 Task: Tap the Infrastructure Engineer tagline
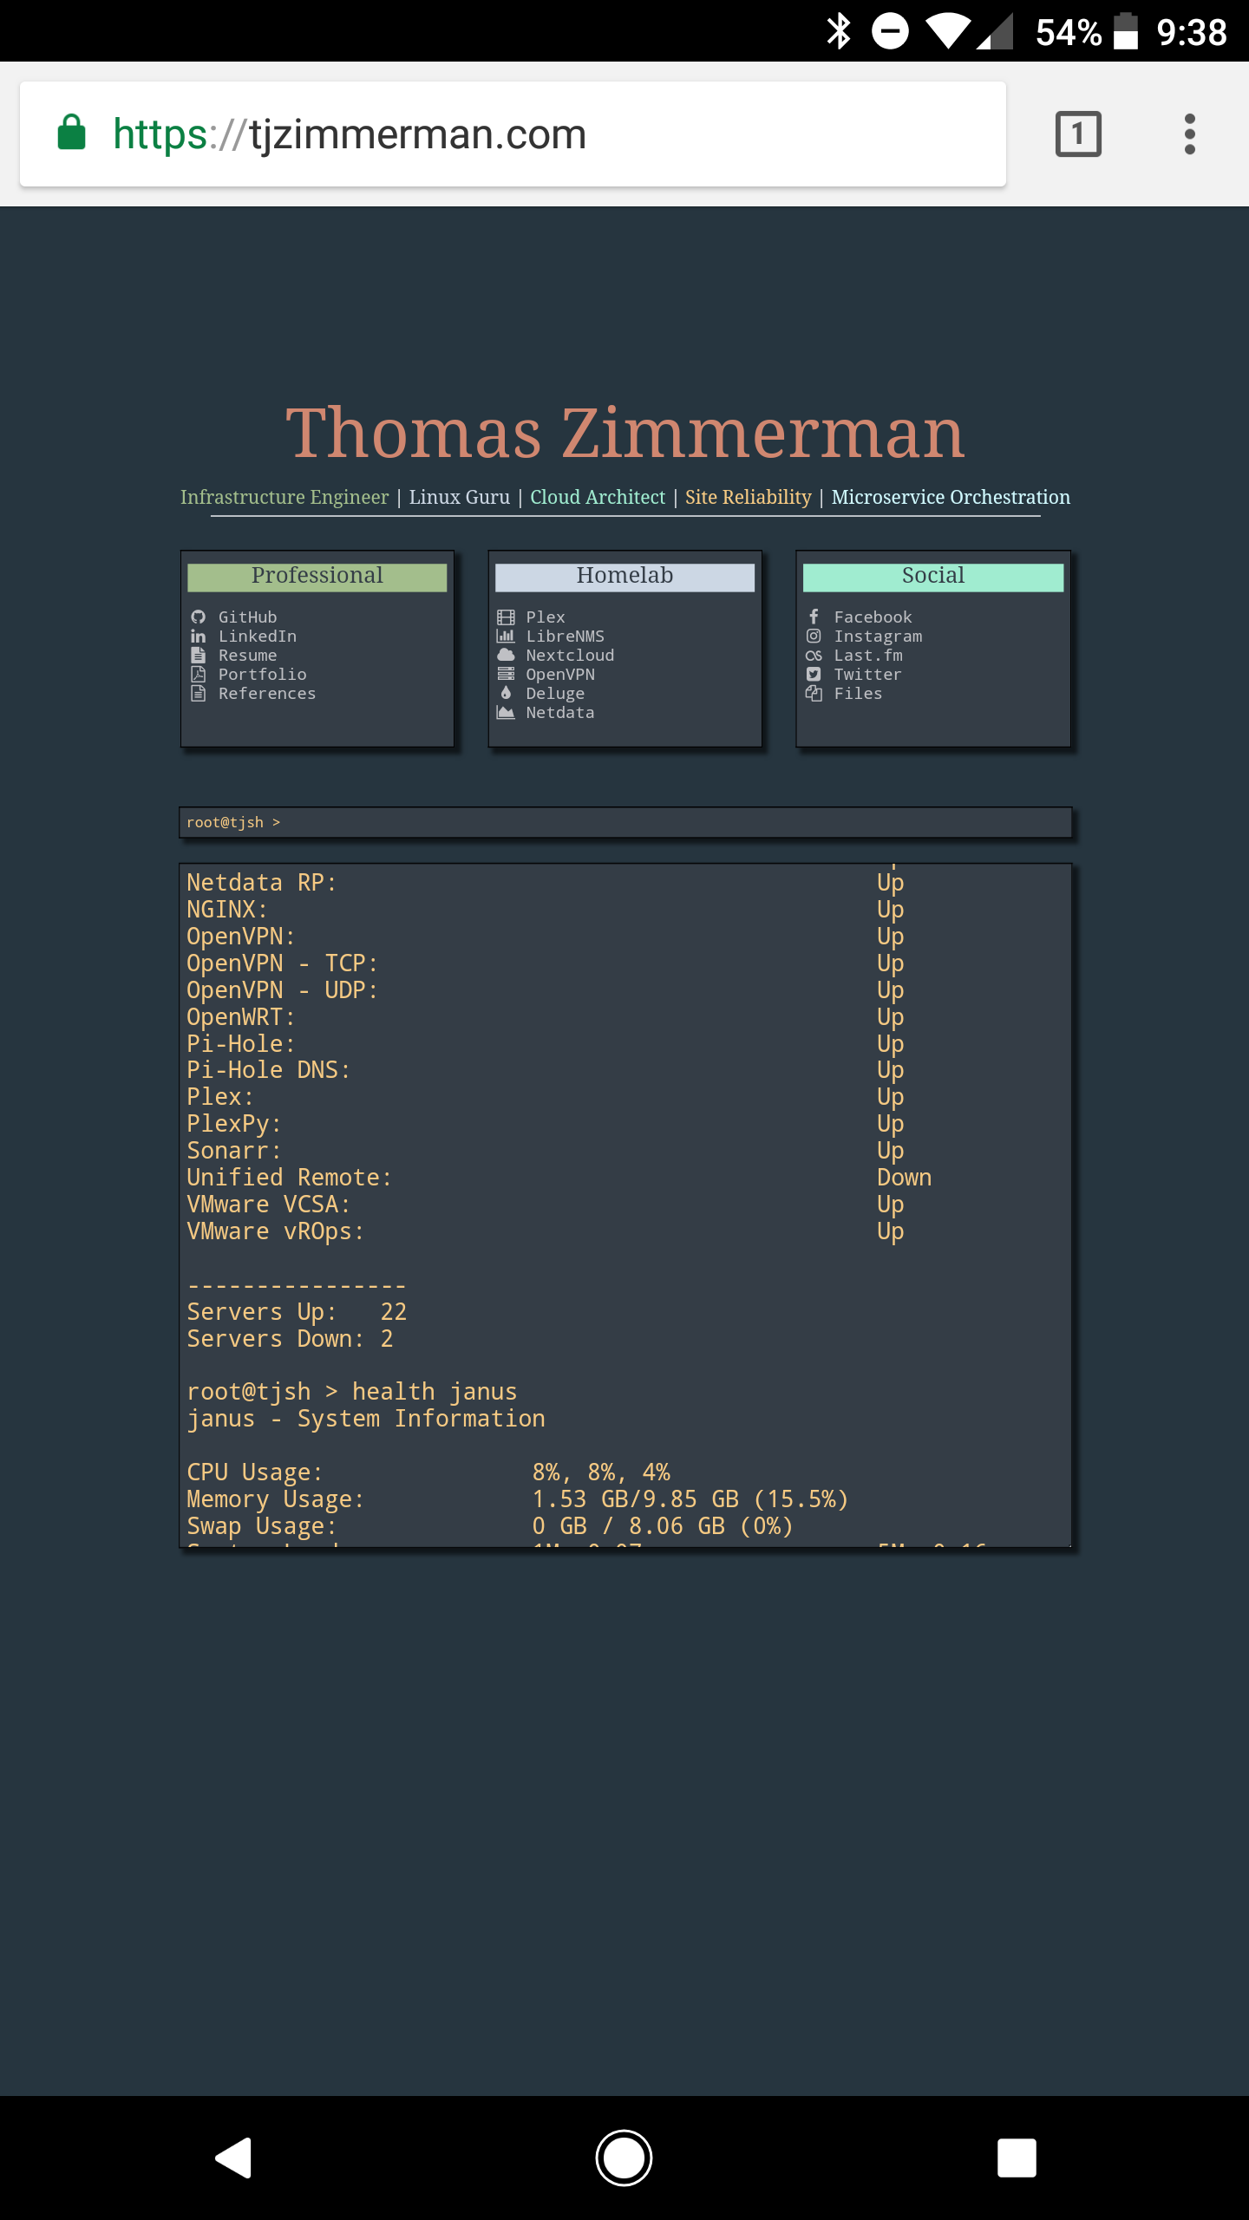(x=284, y=497)
